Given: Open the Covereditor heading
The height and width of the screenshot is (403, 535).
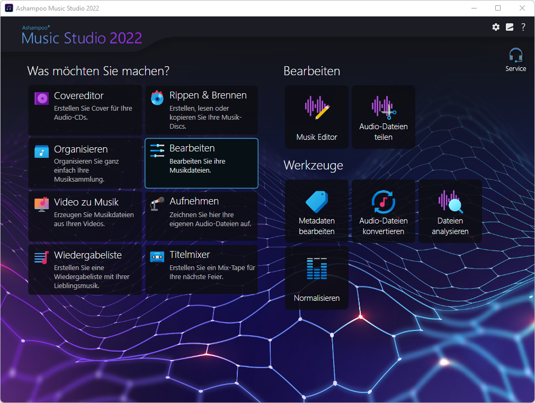Looking at the screenshot, I should click(79, 95).
